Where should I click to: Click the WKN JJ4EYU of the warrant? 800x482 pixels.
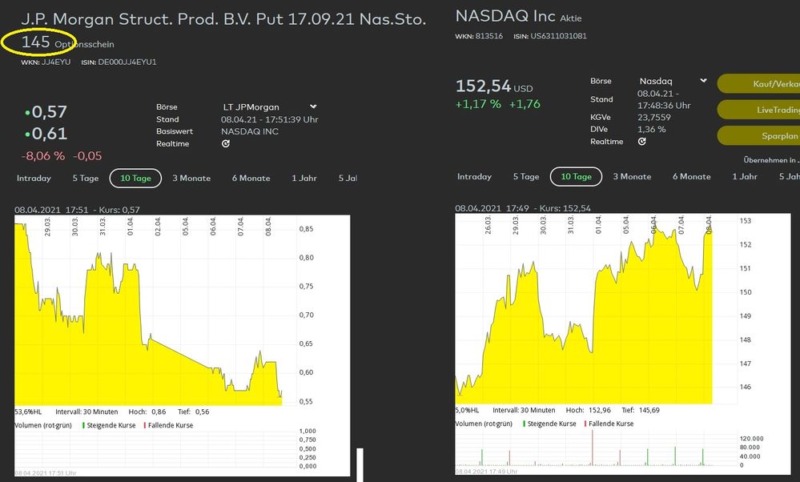coord(57,61)
